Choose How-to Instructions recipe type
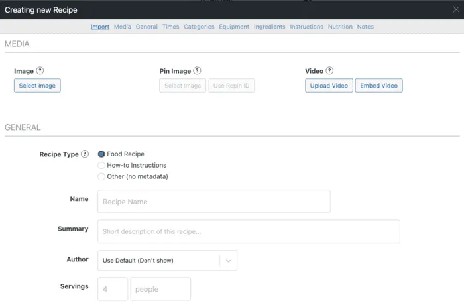The height and width of the screenshot is (303, 464). coord(101,165)
